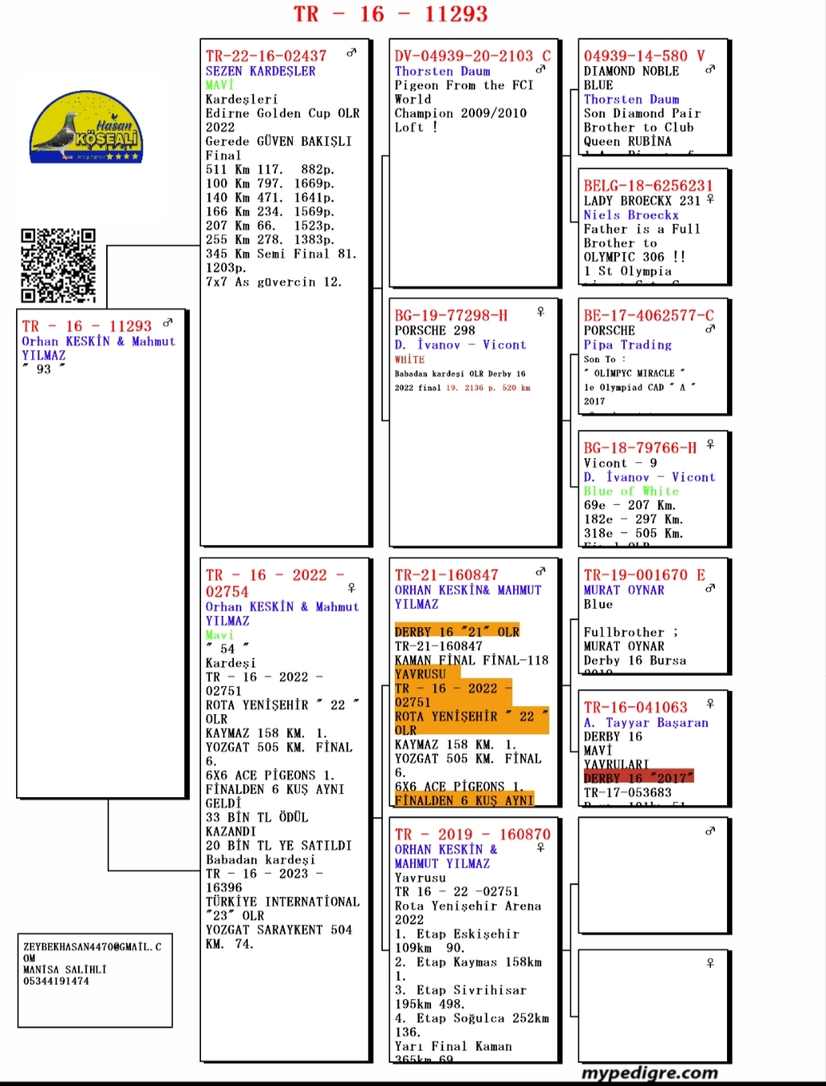Click the Pipa Trading breeder name
Screen dimensions: 826x1086
[628, 345]
